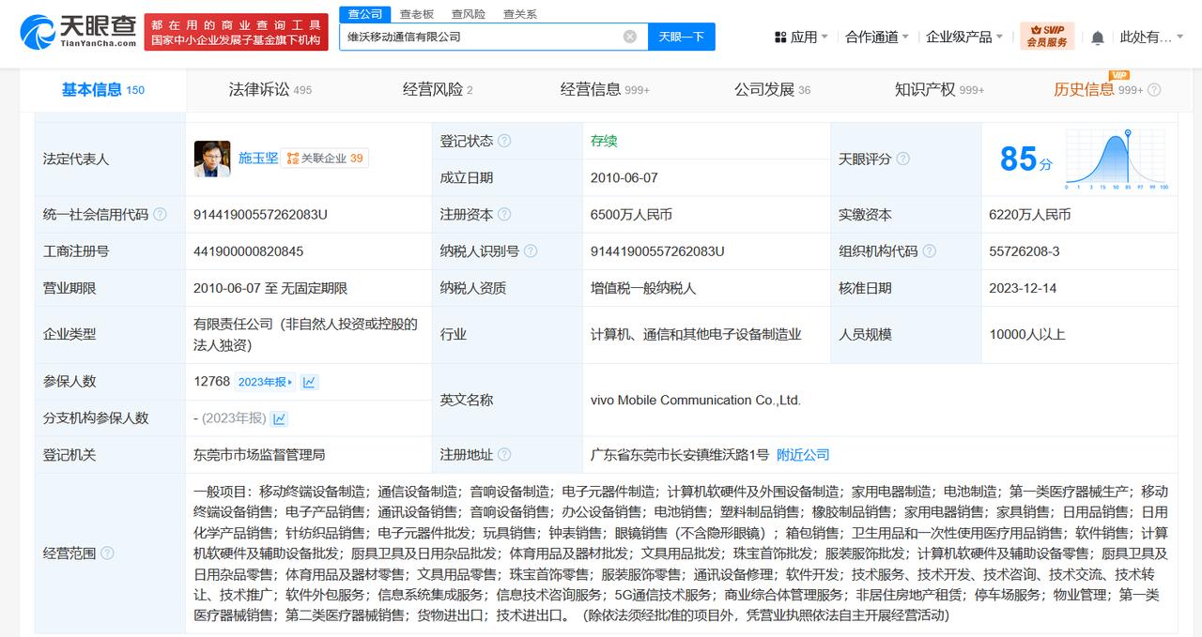Click the help icon beside 组织机构代码
This screenshot has height=637, width=1202.
[929, 251]
